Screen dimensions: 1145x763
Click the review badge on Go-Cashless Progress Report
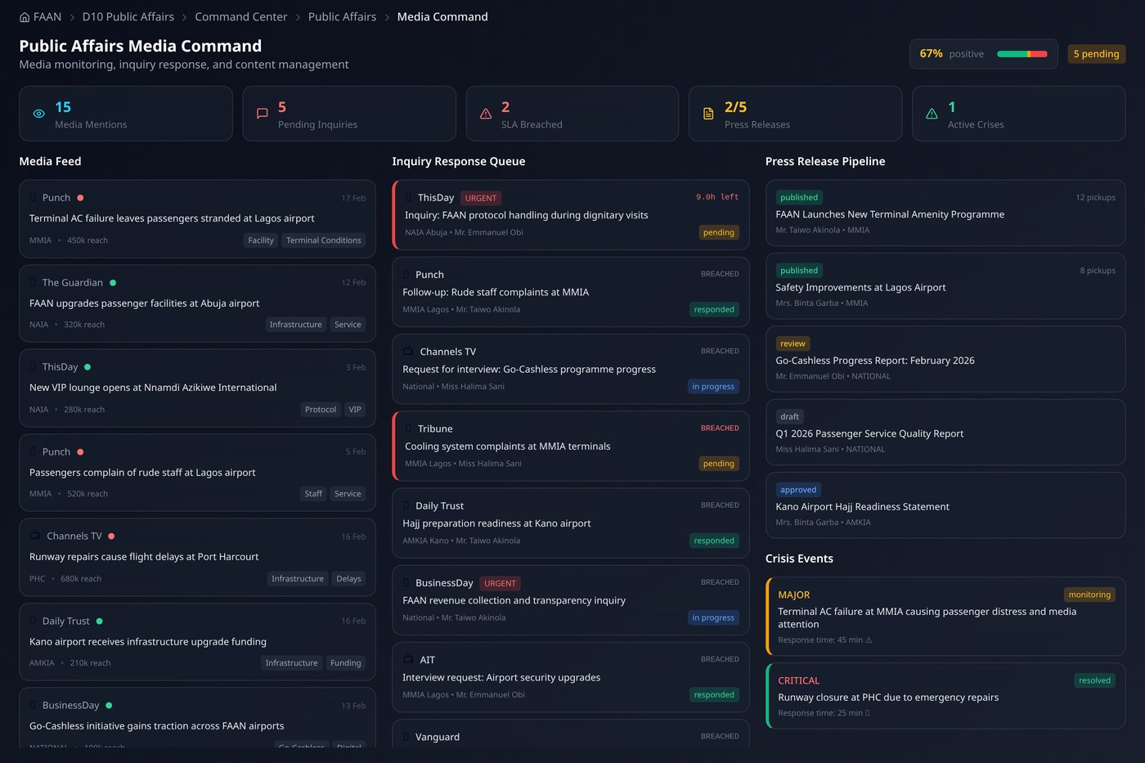click(793, 343)
